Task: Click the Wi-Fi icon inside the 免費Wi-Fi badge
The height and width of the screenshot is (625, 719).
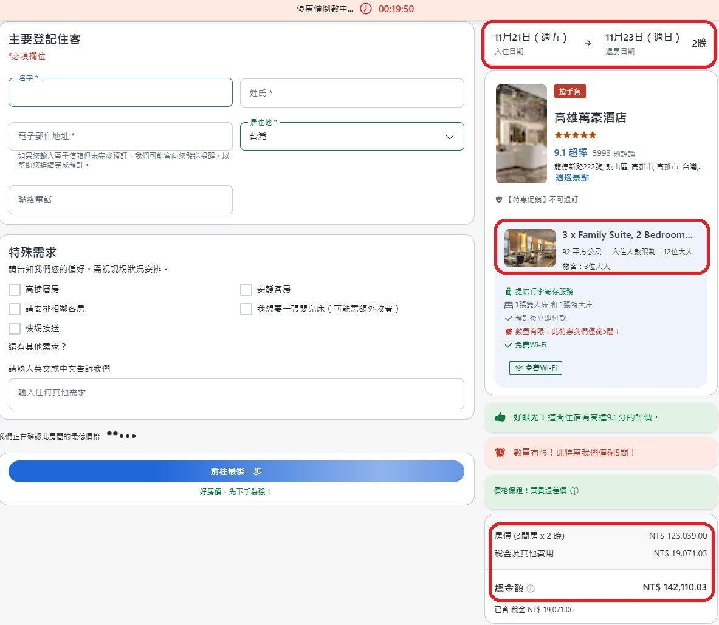Action: click(x=520, y=368)
